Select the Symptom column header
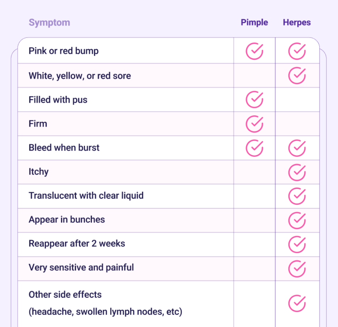 coord(49,22)
